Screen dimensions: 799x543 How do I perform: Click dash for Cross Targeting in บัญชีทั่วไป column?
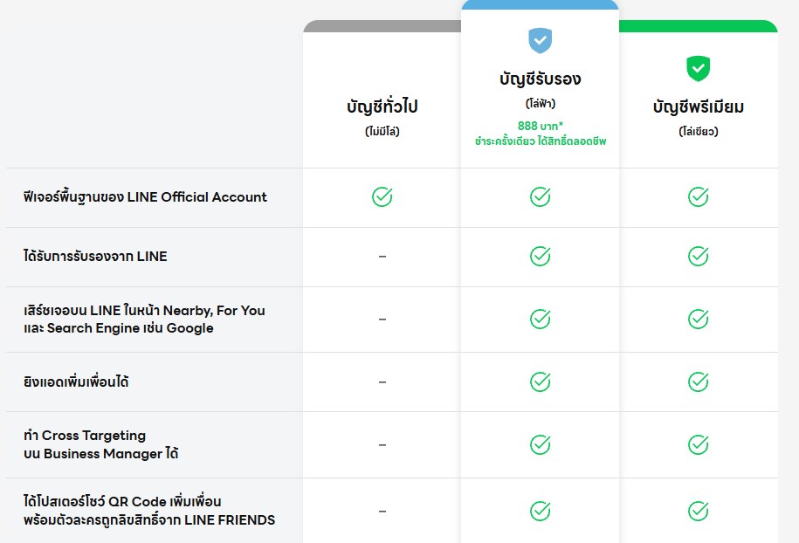(x=382, y=445)
